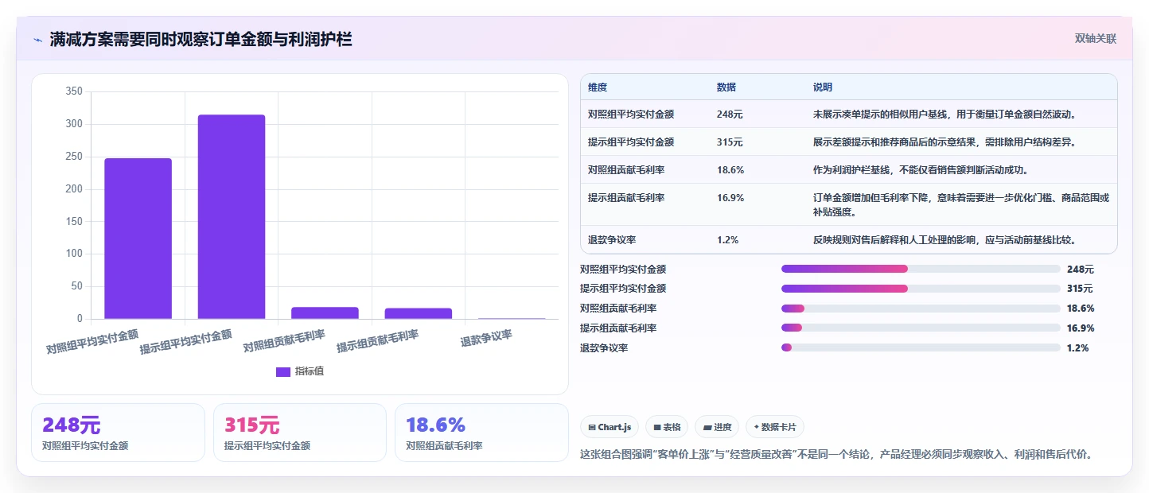The height and width of the screenshot is (493, 1149).
Task: Click the description starting 未展示凑单提示
Action: pyautogui.click(x=945, y=115)
